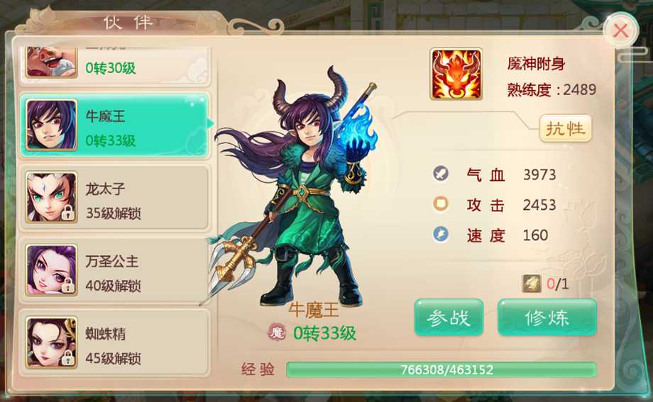653x402 pixels.
Task: Open the 魔神附身 flaming bull skill icon
Action: coord(456,74)
